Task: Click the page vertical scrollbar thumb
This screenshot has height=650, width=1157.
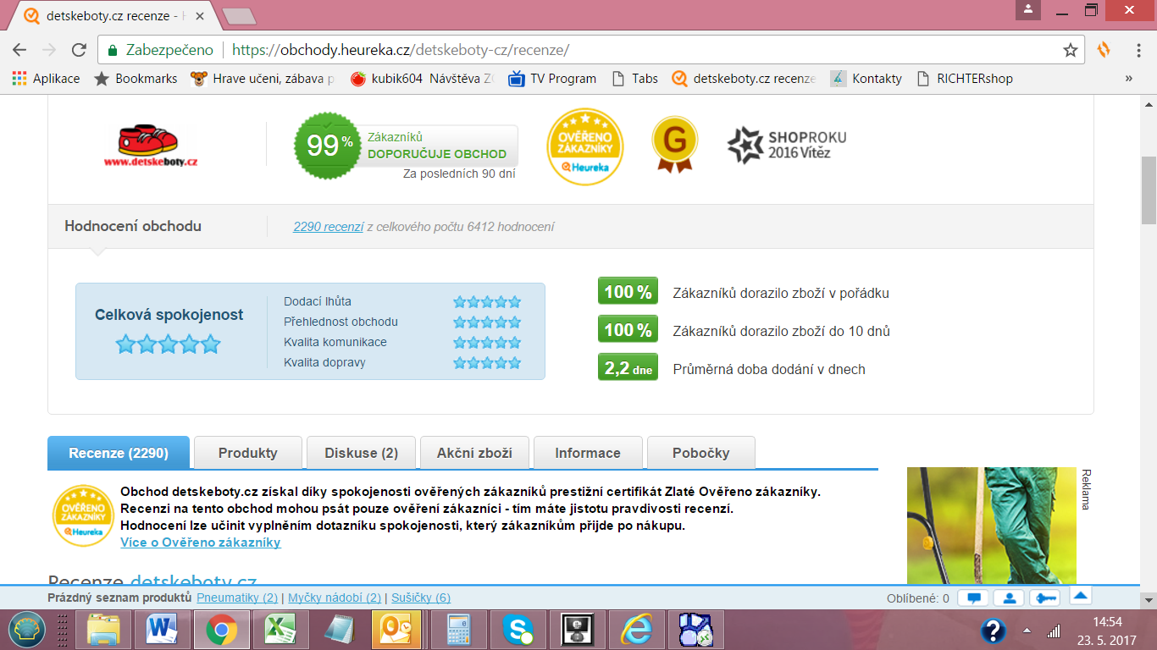Action: pyautogui.click(x=1149, y=190)
